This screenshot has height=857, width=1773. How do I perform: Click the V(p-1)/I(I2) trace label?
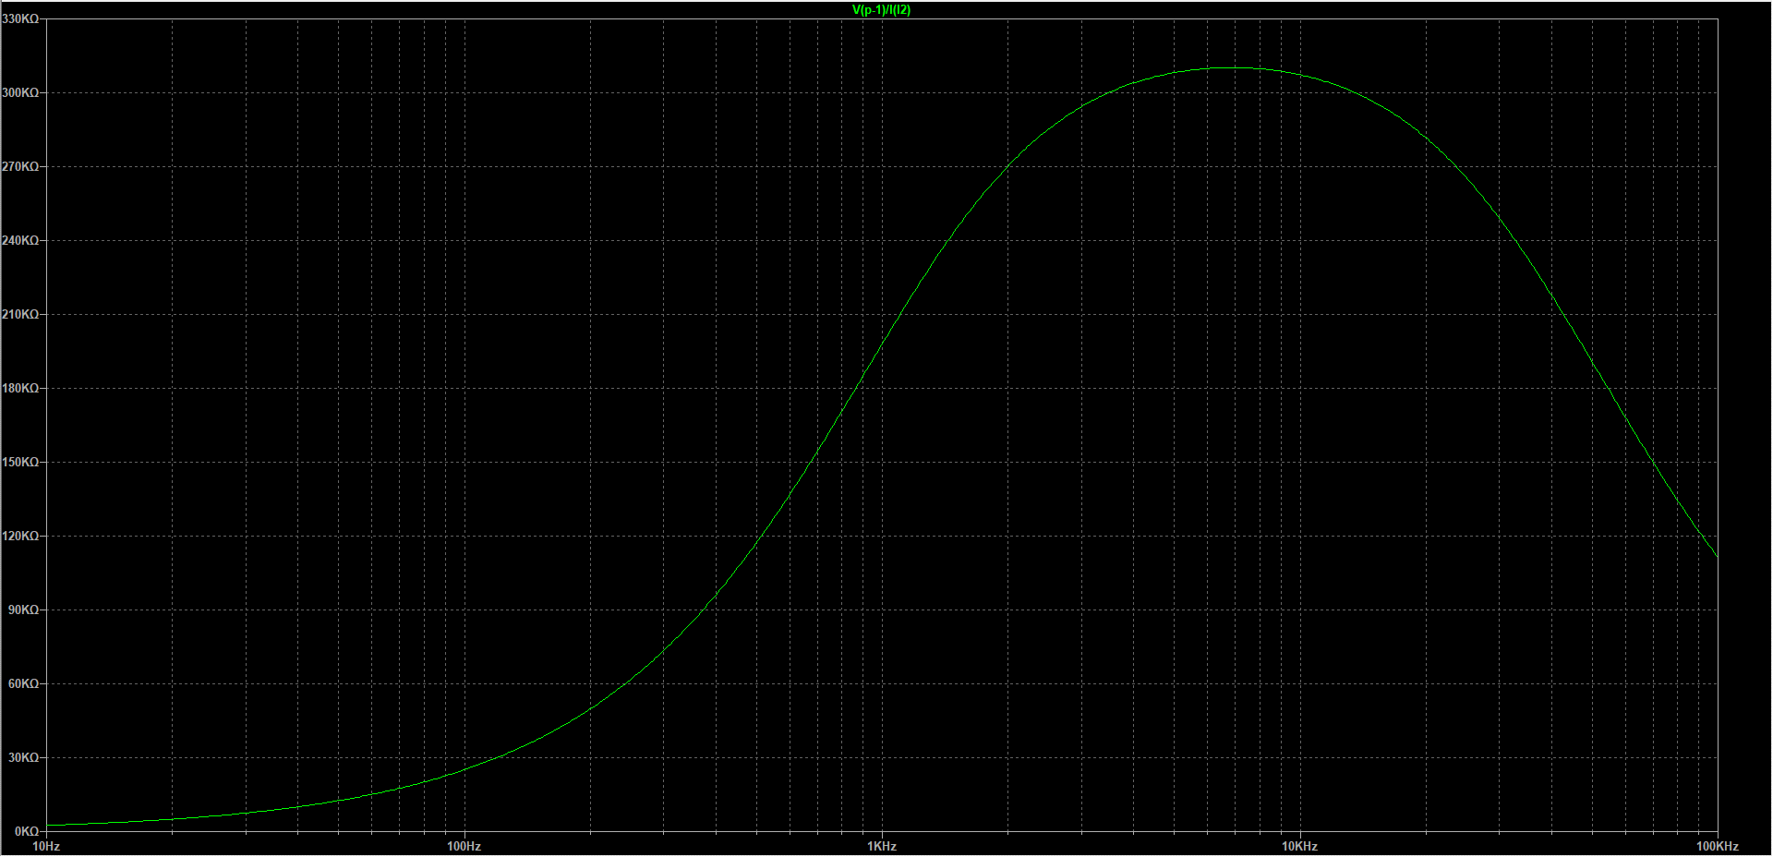tap(881, 10)
